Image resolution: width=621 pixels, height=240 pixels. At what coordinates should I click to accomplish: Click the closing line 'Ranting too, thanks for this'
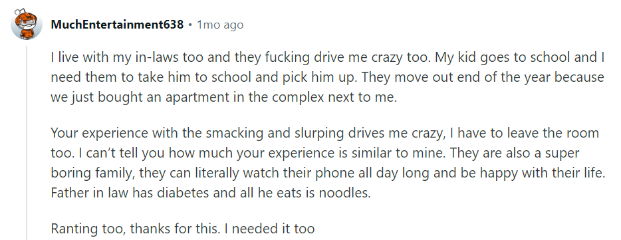click(183, 229)
